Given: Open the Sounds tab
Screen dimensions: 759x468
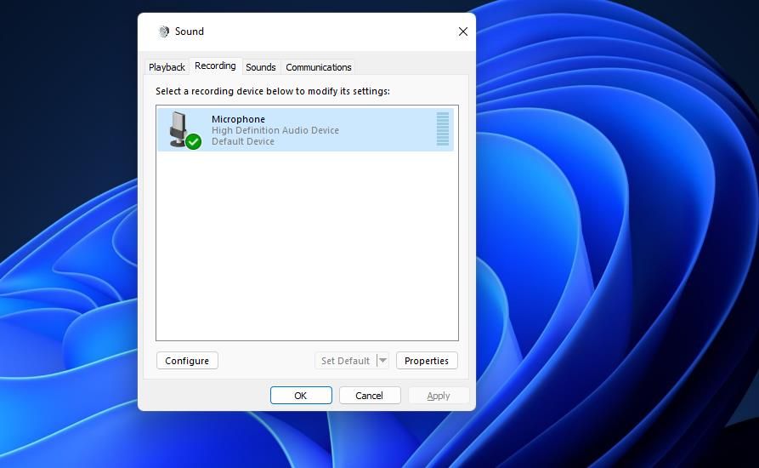Looking at the screenshot, I should [260, 67].
